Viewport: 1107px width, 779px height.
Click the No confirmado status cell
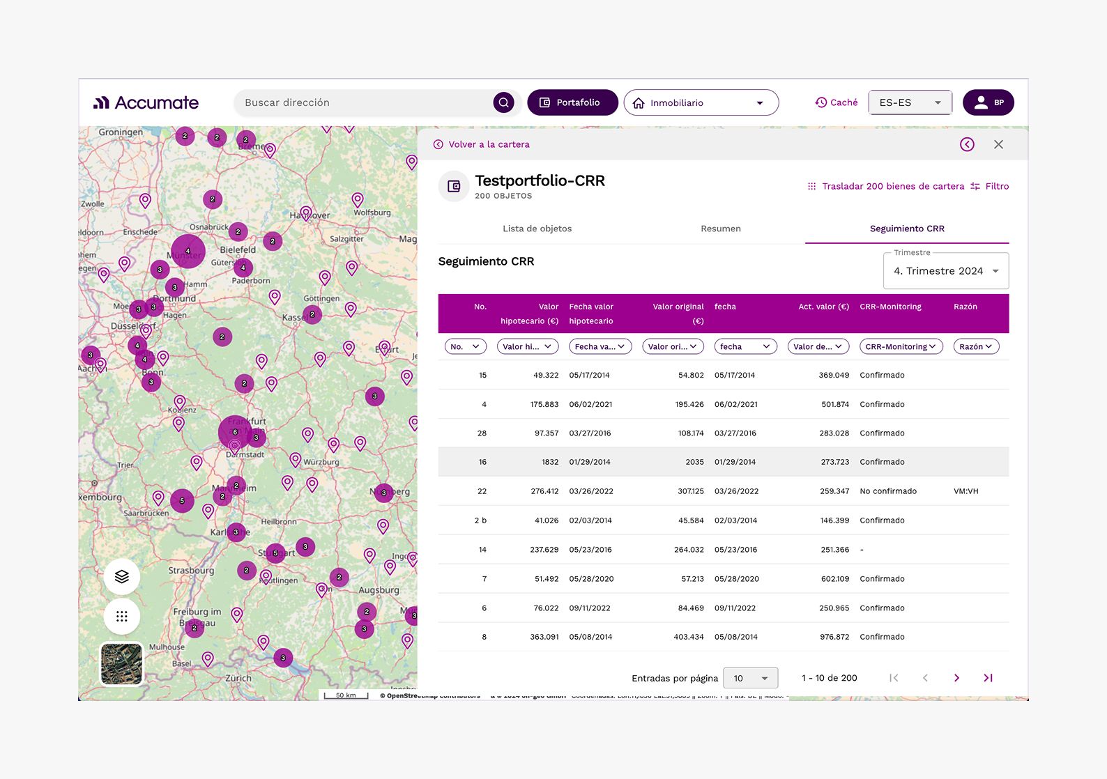(888, 491)
